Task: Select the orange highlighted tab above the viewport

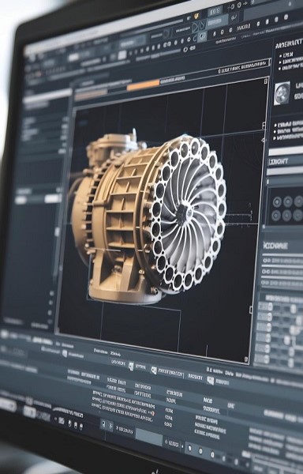Action: click(x=143, y=85)
